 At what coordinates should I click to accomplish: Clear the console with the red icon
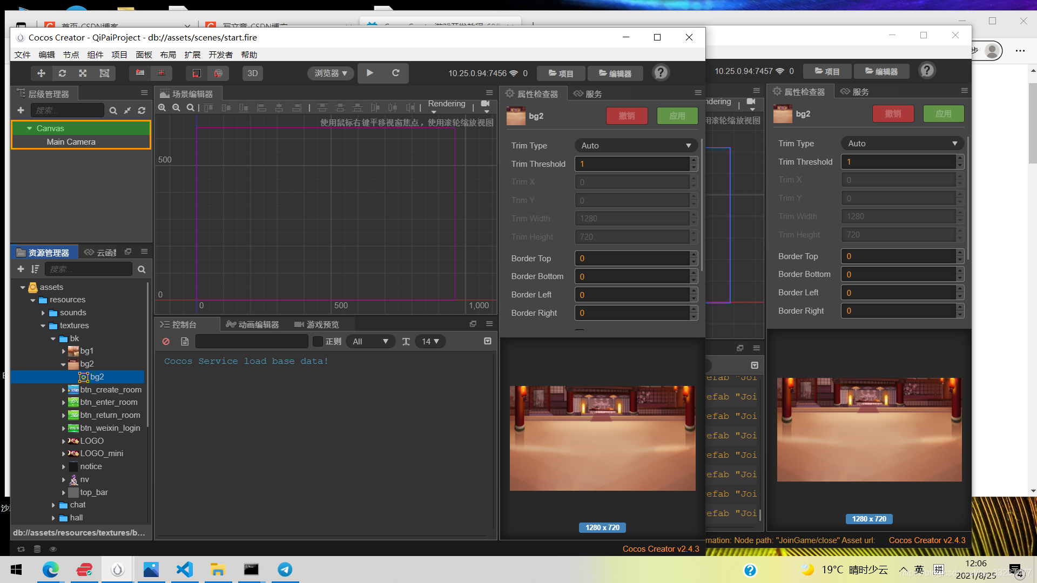point(166,341)
